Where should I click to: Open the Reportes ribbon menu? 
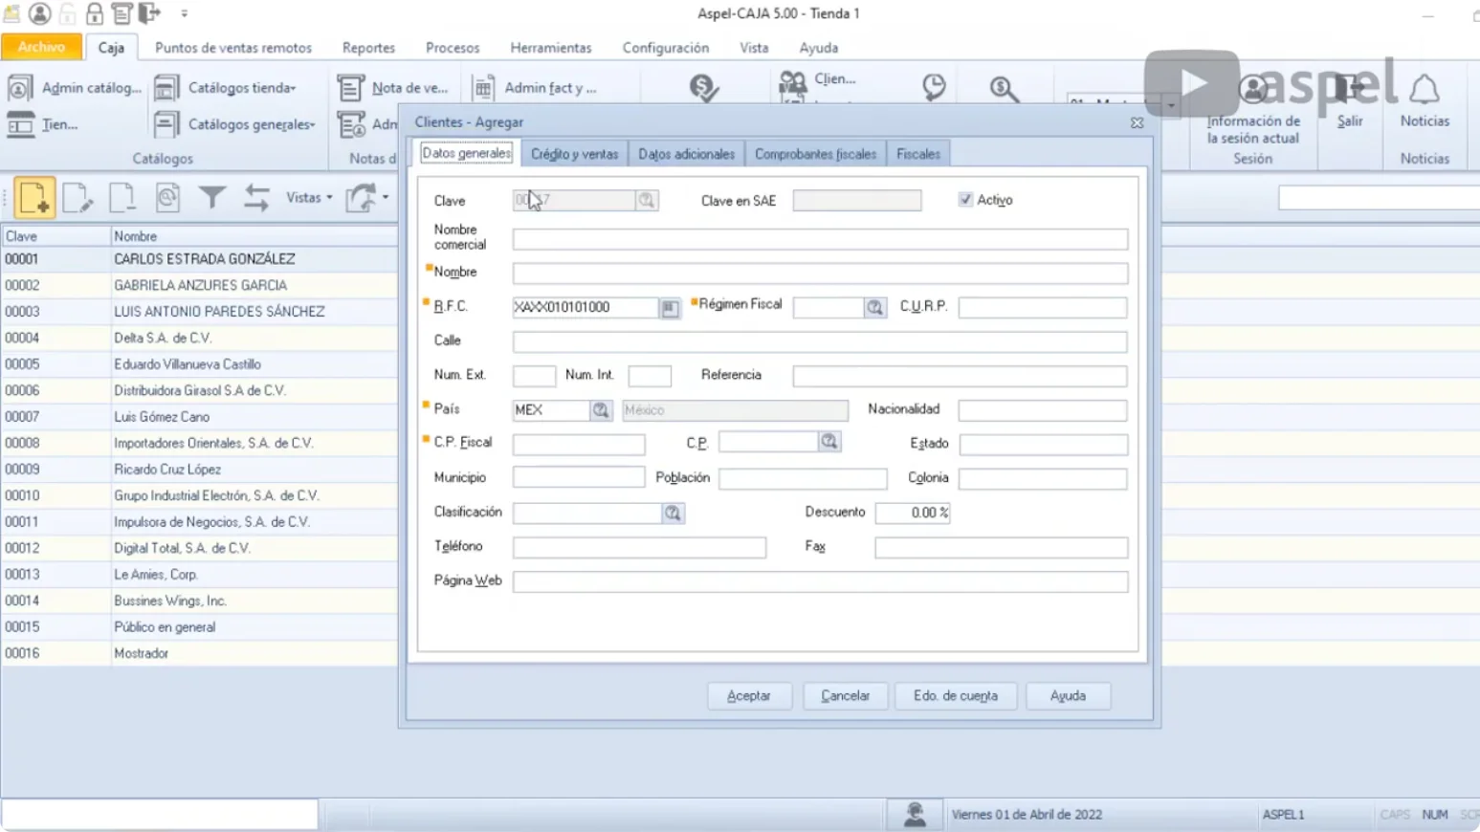pyautogui.click(x=368, y=48)
